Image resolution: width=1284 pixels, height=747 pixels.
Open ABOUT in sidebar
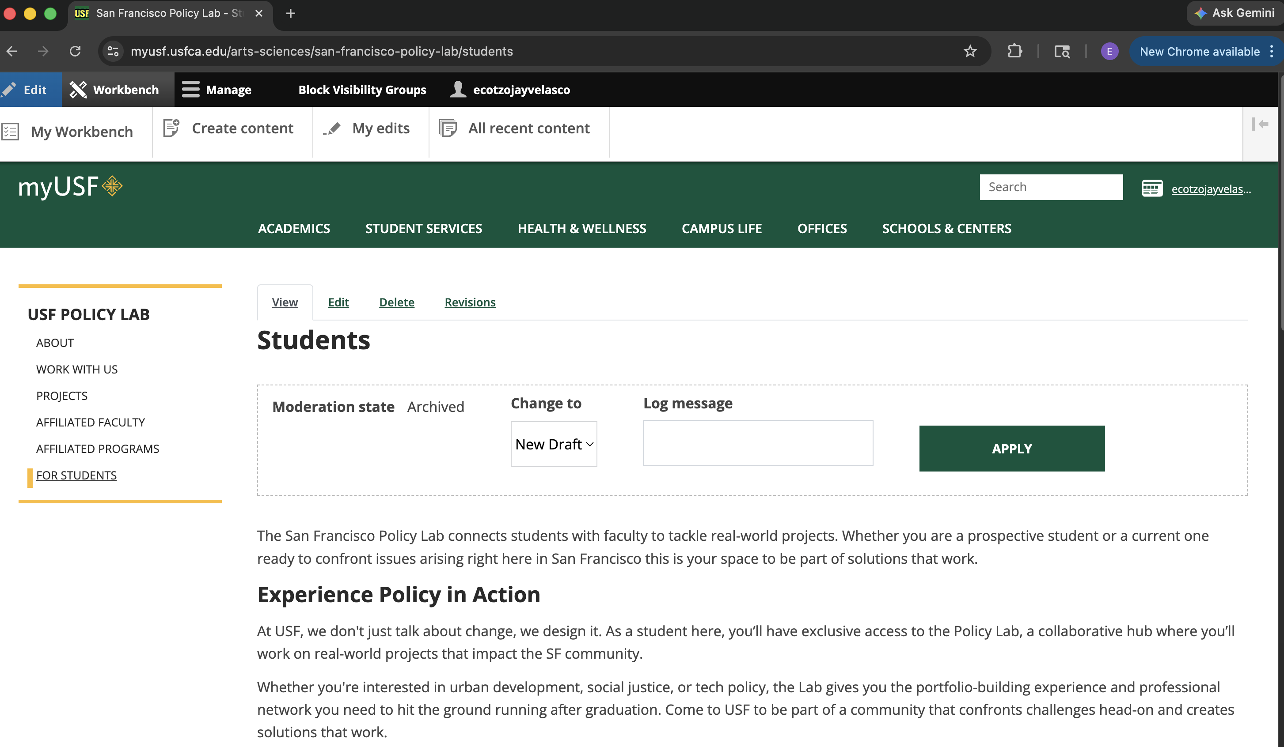tap(55, 343)
